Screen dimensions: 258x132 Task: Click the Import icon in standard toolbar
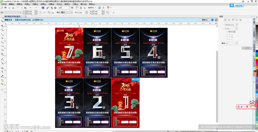click(48, 8)
